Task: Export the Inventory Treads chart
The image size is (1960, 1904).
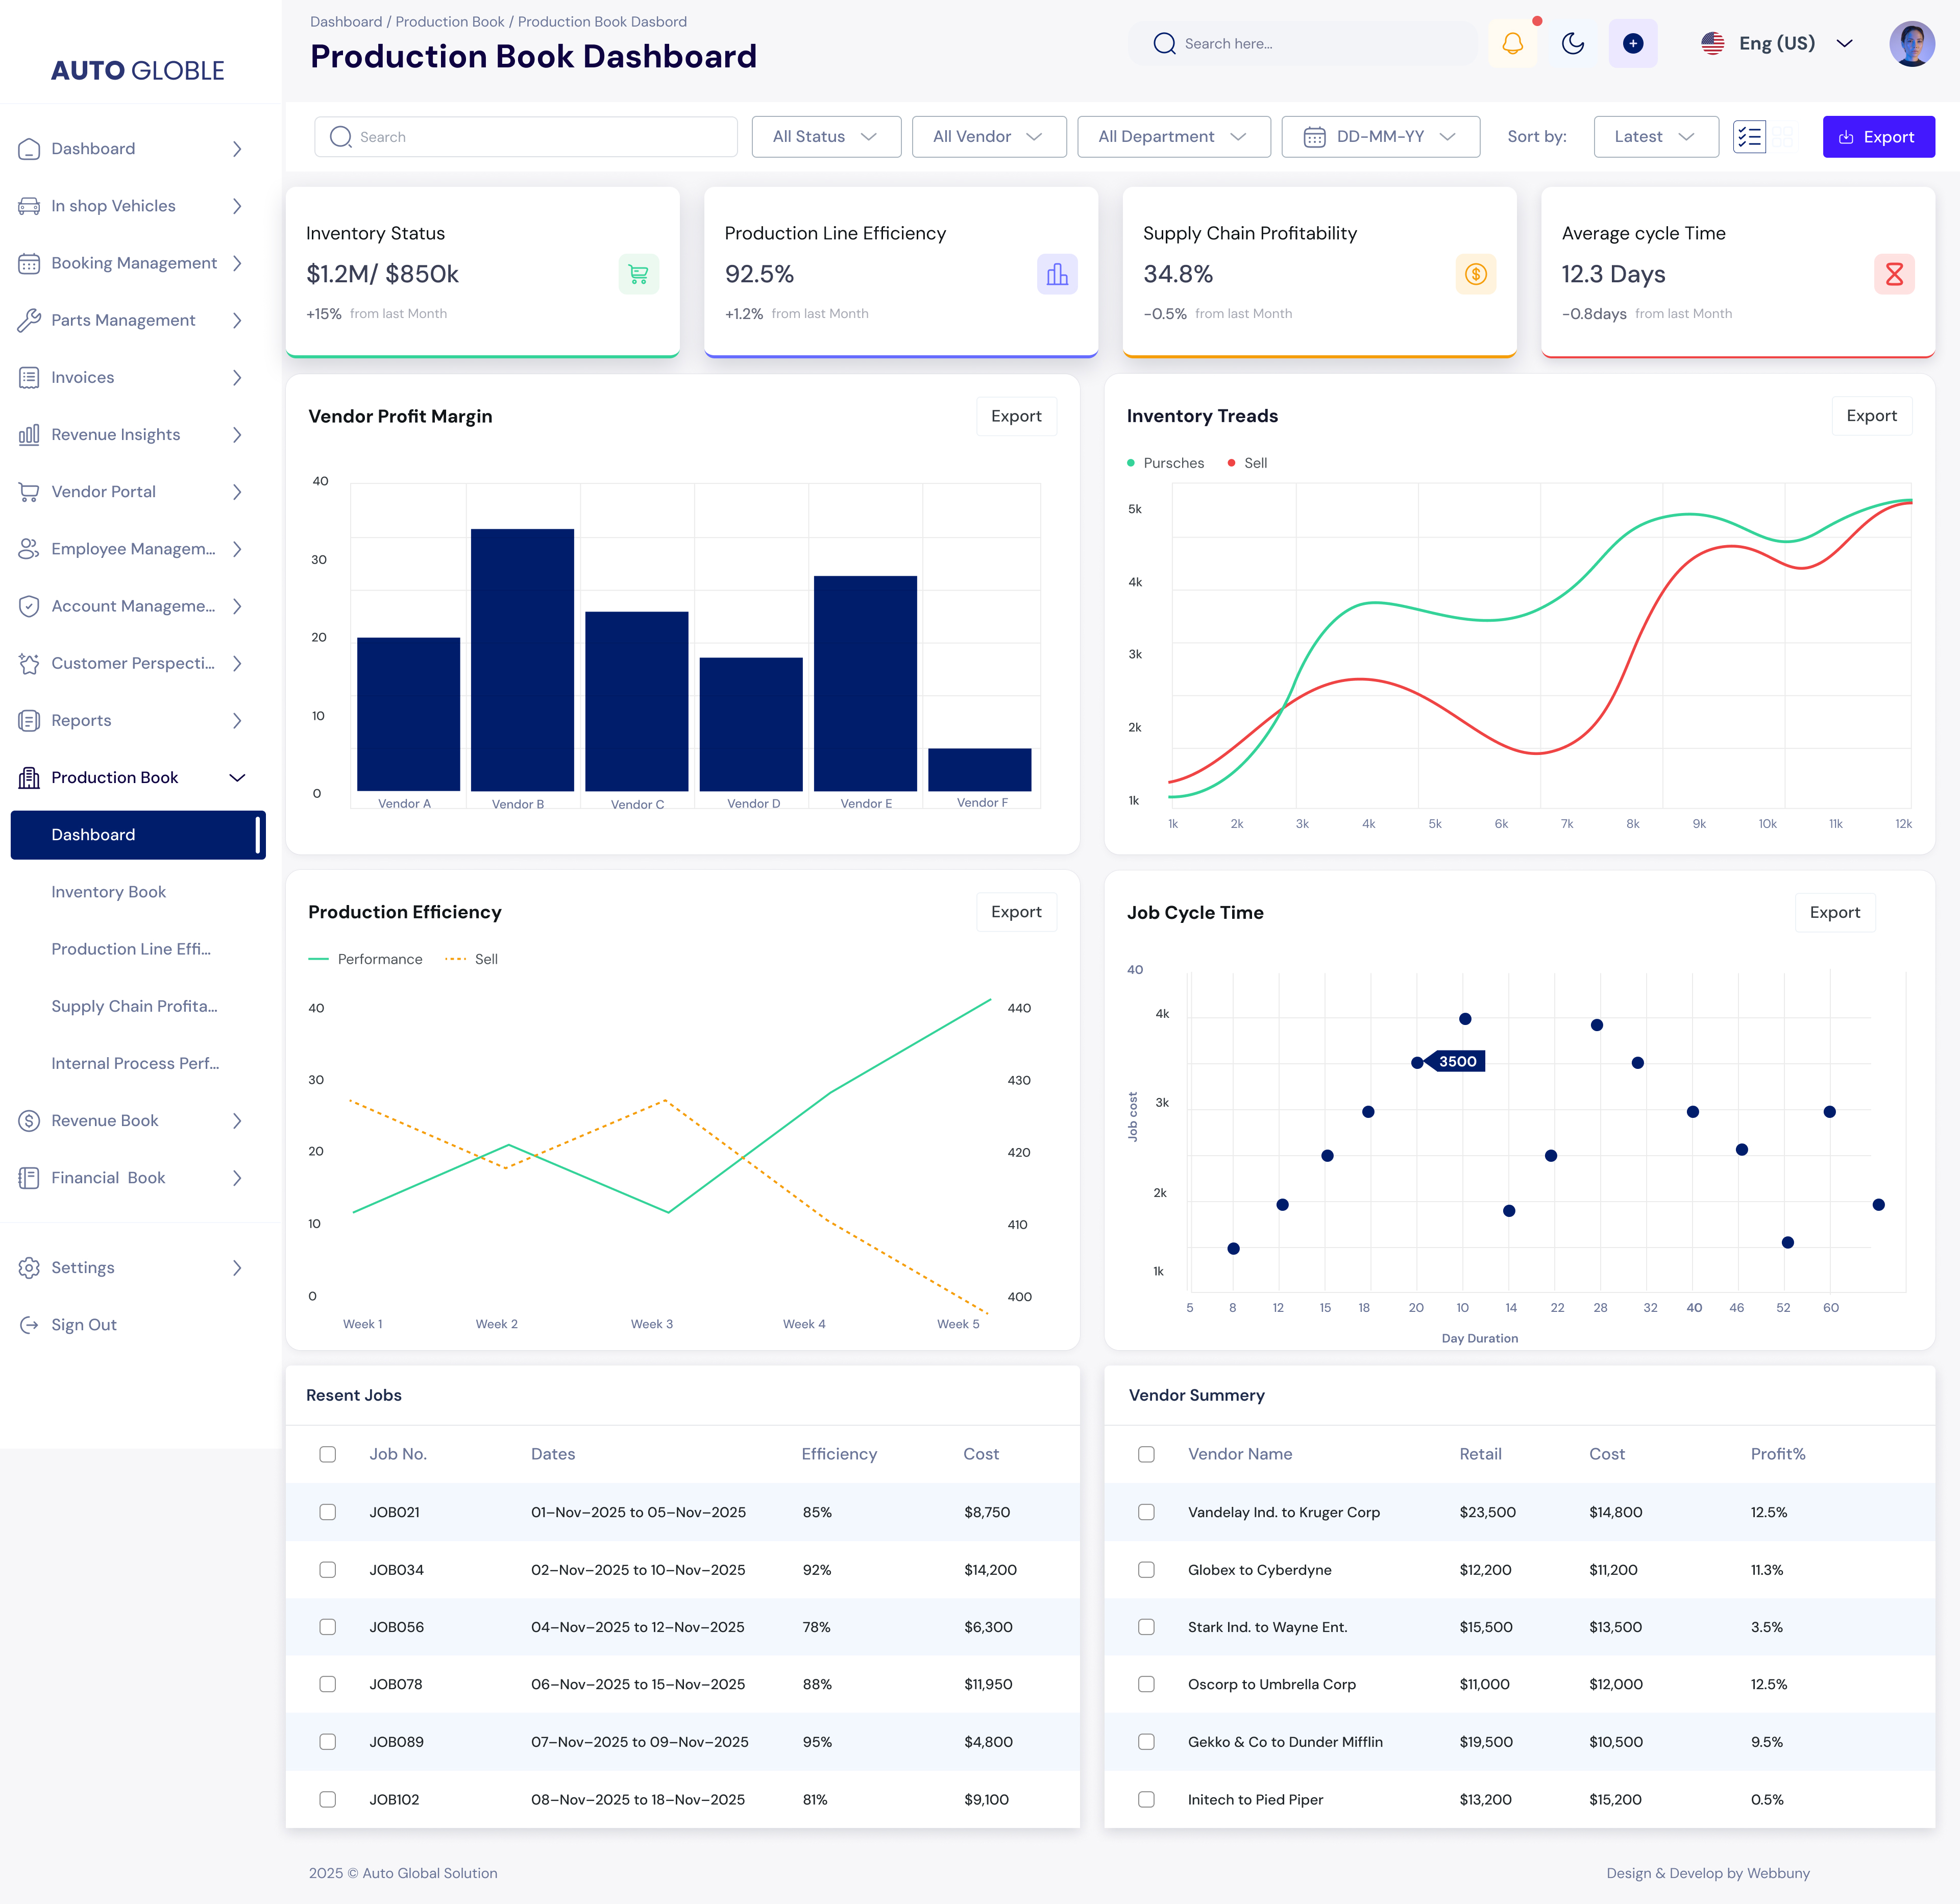Action: 1871,416
